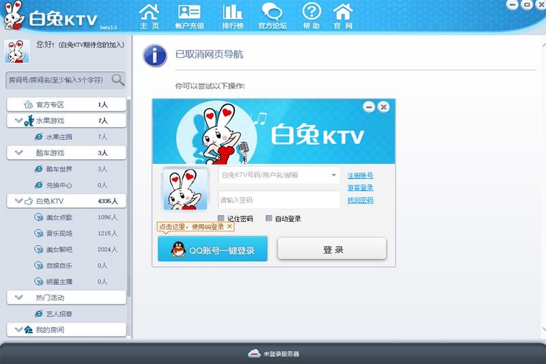Click the 注册账号 register account link

[360, 176]
